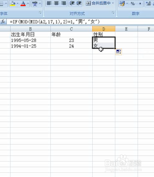Select the cell containing 女

104,46
